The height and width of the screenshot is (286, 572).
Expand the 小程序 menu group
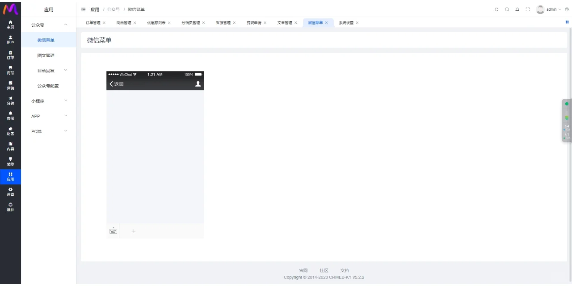[x=48, y=101]
